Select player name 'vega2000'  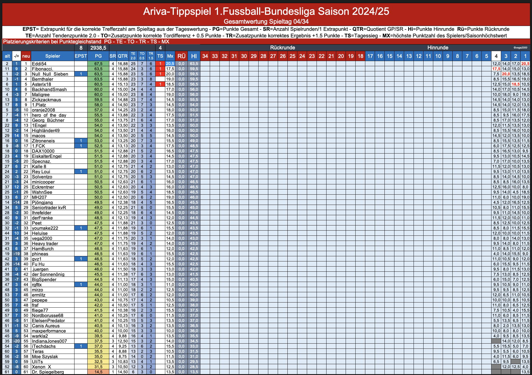[x=42, y=238]
